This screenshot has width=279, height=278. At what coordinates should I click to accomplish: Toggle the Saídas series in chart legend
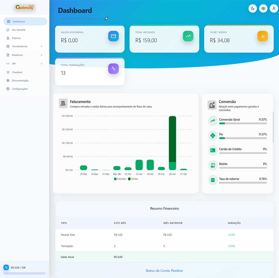[133, 179]
